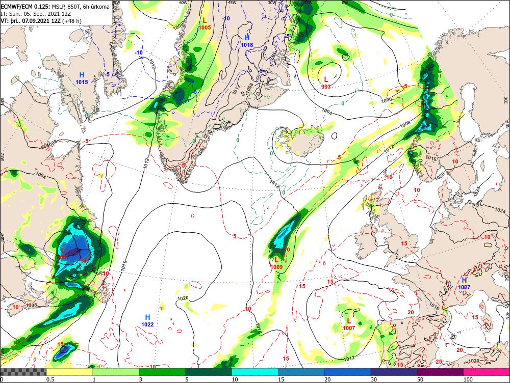
Task: Click the '1000' isobar label near Norway
Action: click(387, 100)
